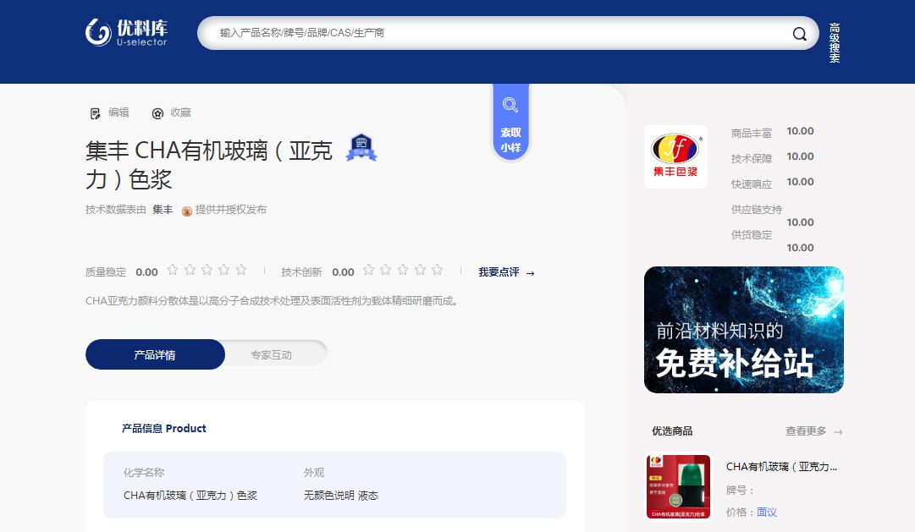915x532 pixels.
Task: Click the 编辑 edit icon
Action: click(x=95, y=113)
